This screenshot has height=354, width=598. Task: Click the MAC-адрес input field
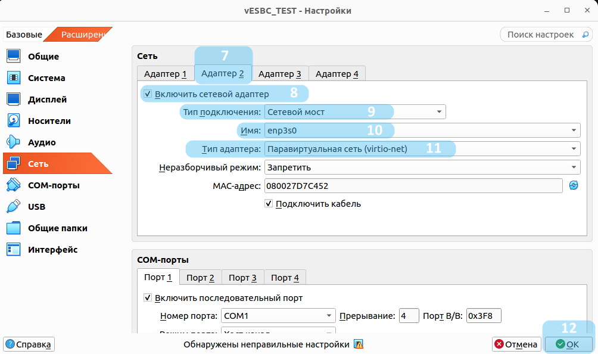[x=413, y=186]
